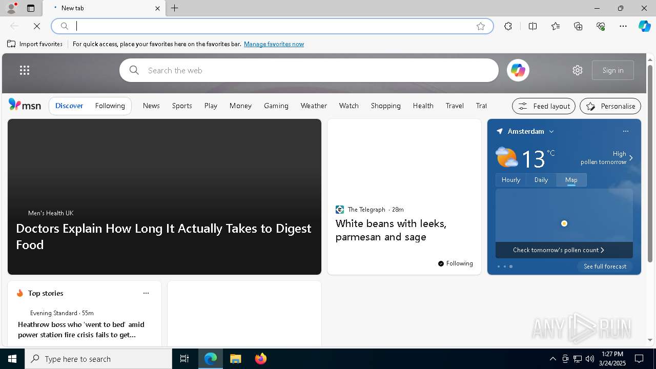Expand High pollen tomorrow chevron

(631, 158)
